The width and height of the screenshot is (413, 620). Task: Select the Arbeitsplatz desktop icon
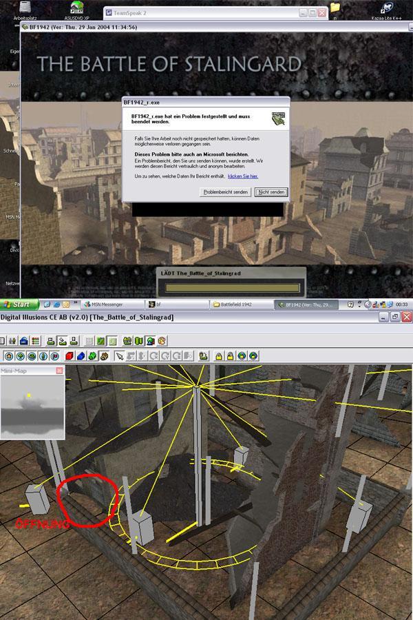25,10
